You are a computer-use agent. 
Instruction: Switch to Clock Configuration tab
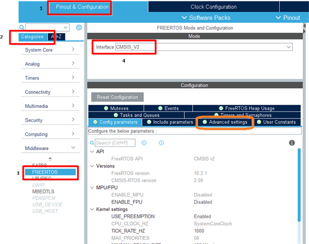[214, 7]
